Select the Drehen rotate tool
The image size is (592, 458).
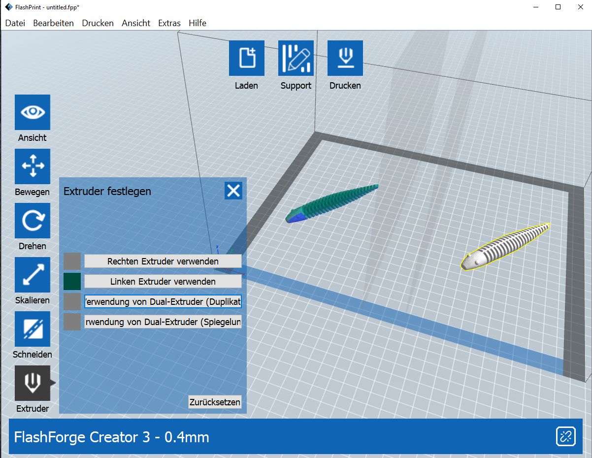click(x=33, y=221)
